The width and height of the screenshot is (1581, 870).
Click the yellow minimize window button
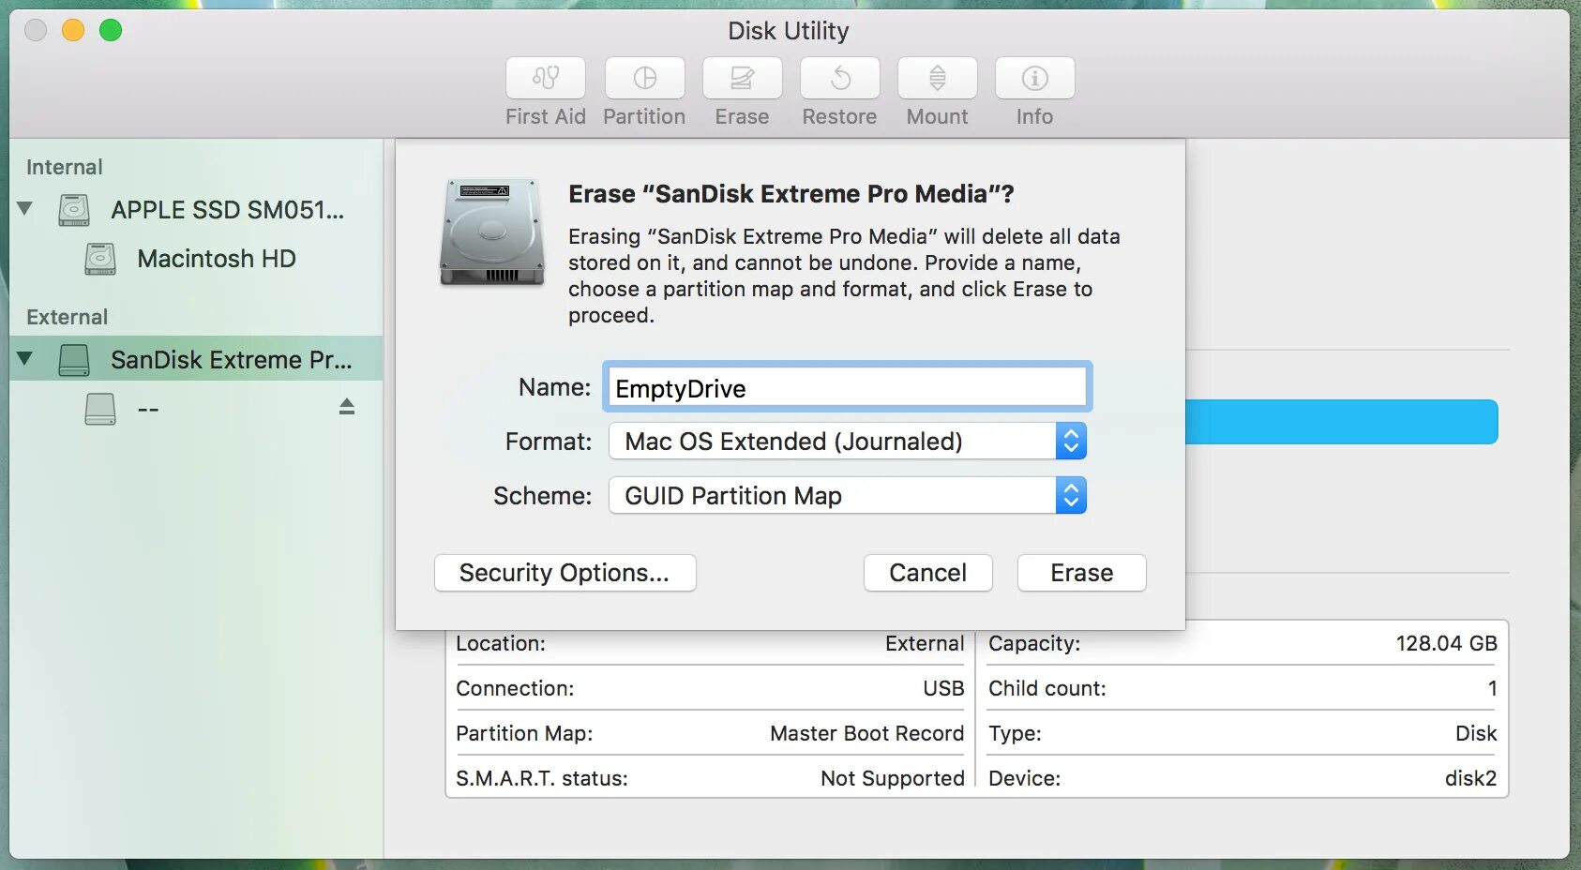coord(73,30)
